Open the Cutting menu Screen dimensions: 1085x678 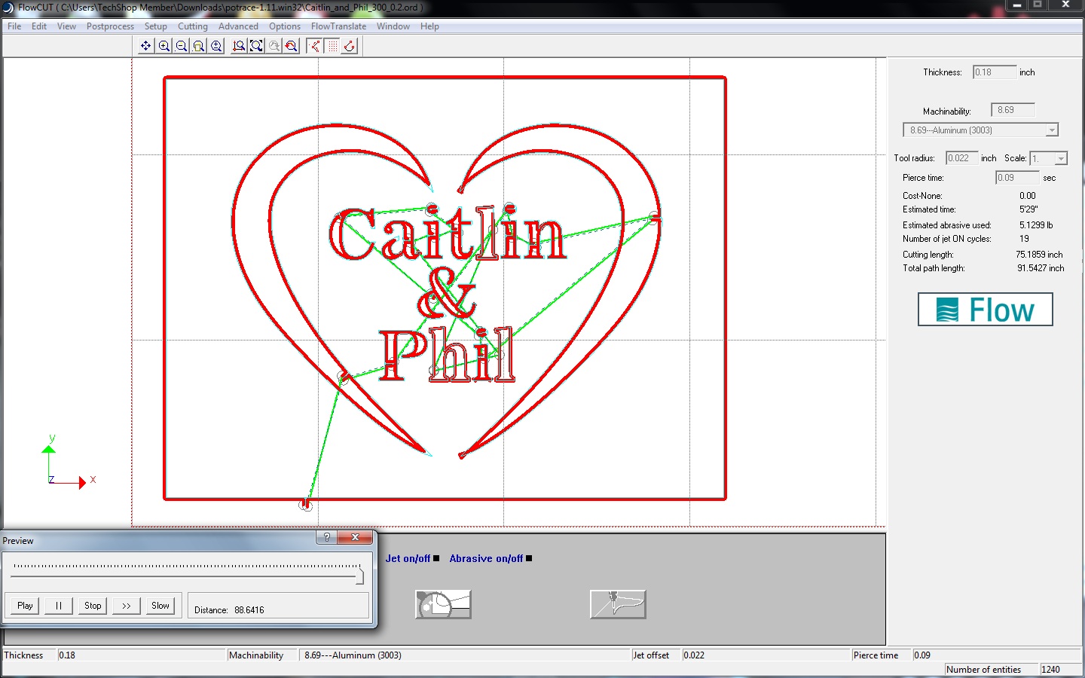click(193, 26)
